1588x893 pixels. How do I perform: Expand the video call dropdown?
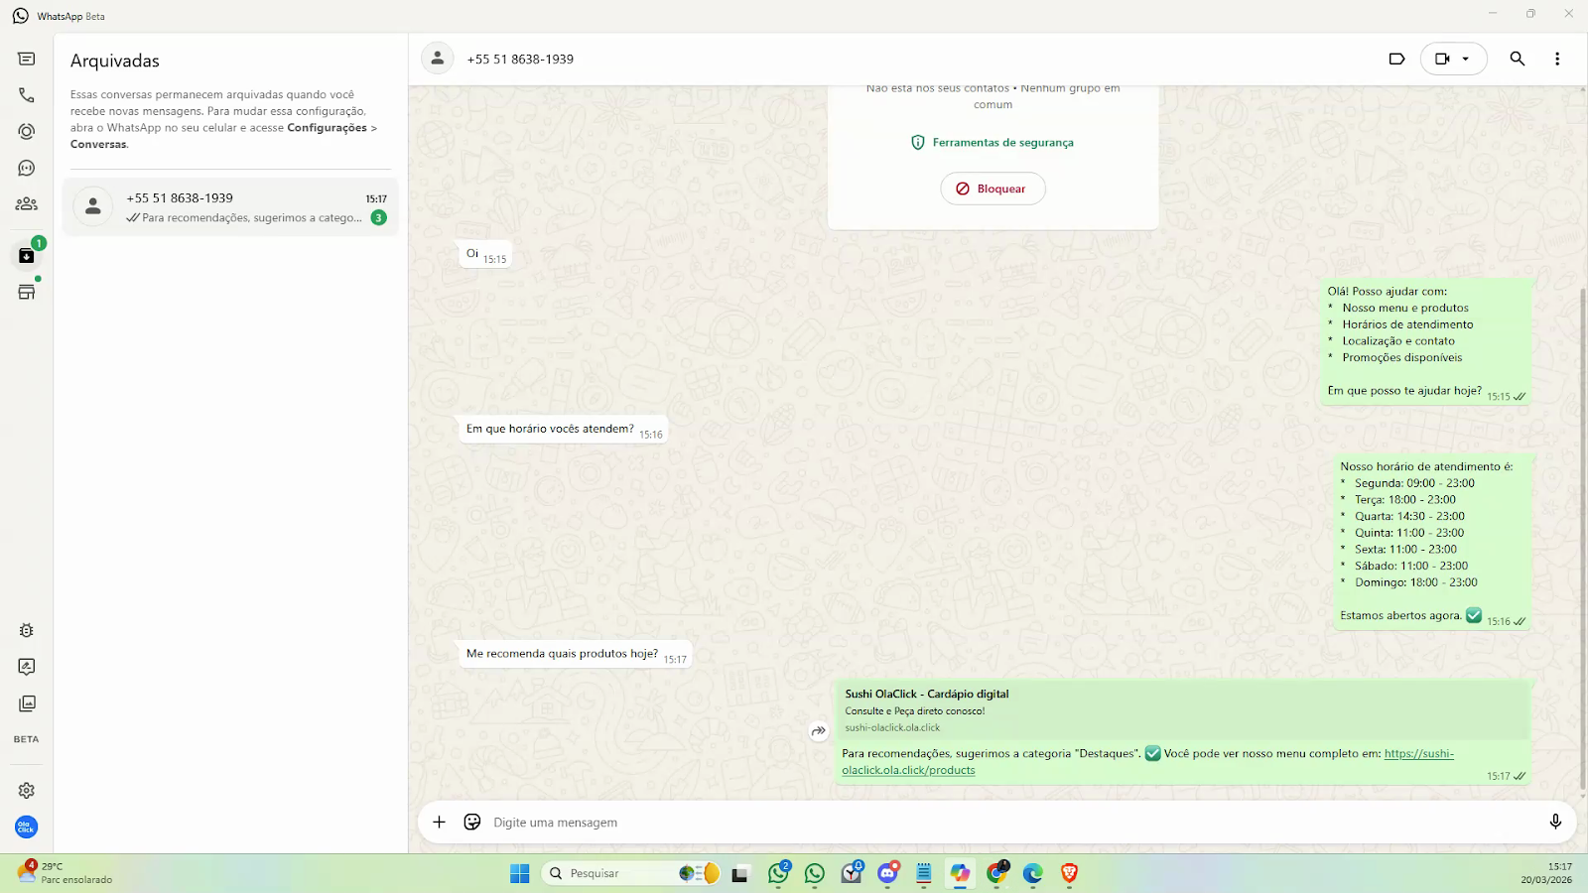pyautogui.click(x=1466, y=59)
